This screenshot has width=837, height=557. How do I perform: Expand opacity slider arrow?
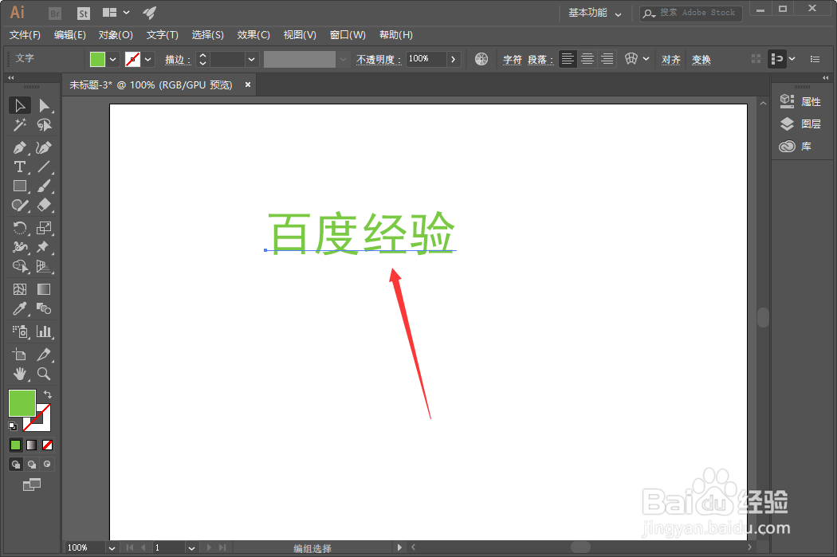pos(454,59)
